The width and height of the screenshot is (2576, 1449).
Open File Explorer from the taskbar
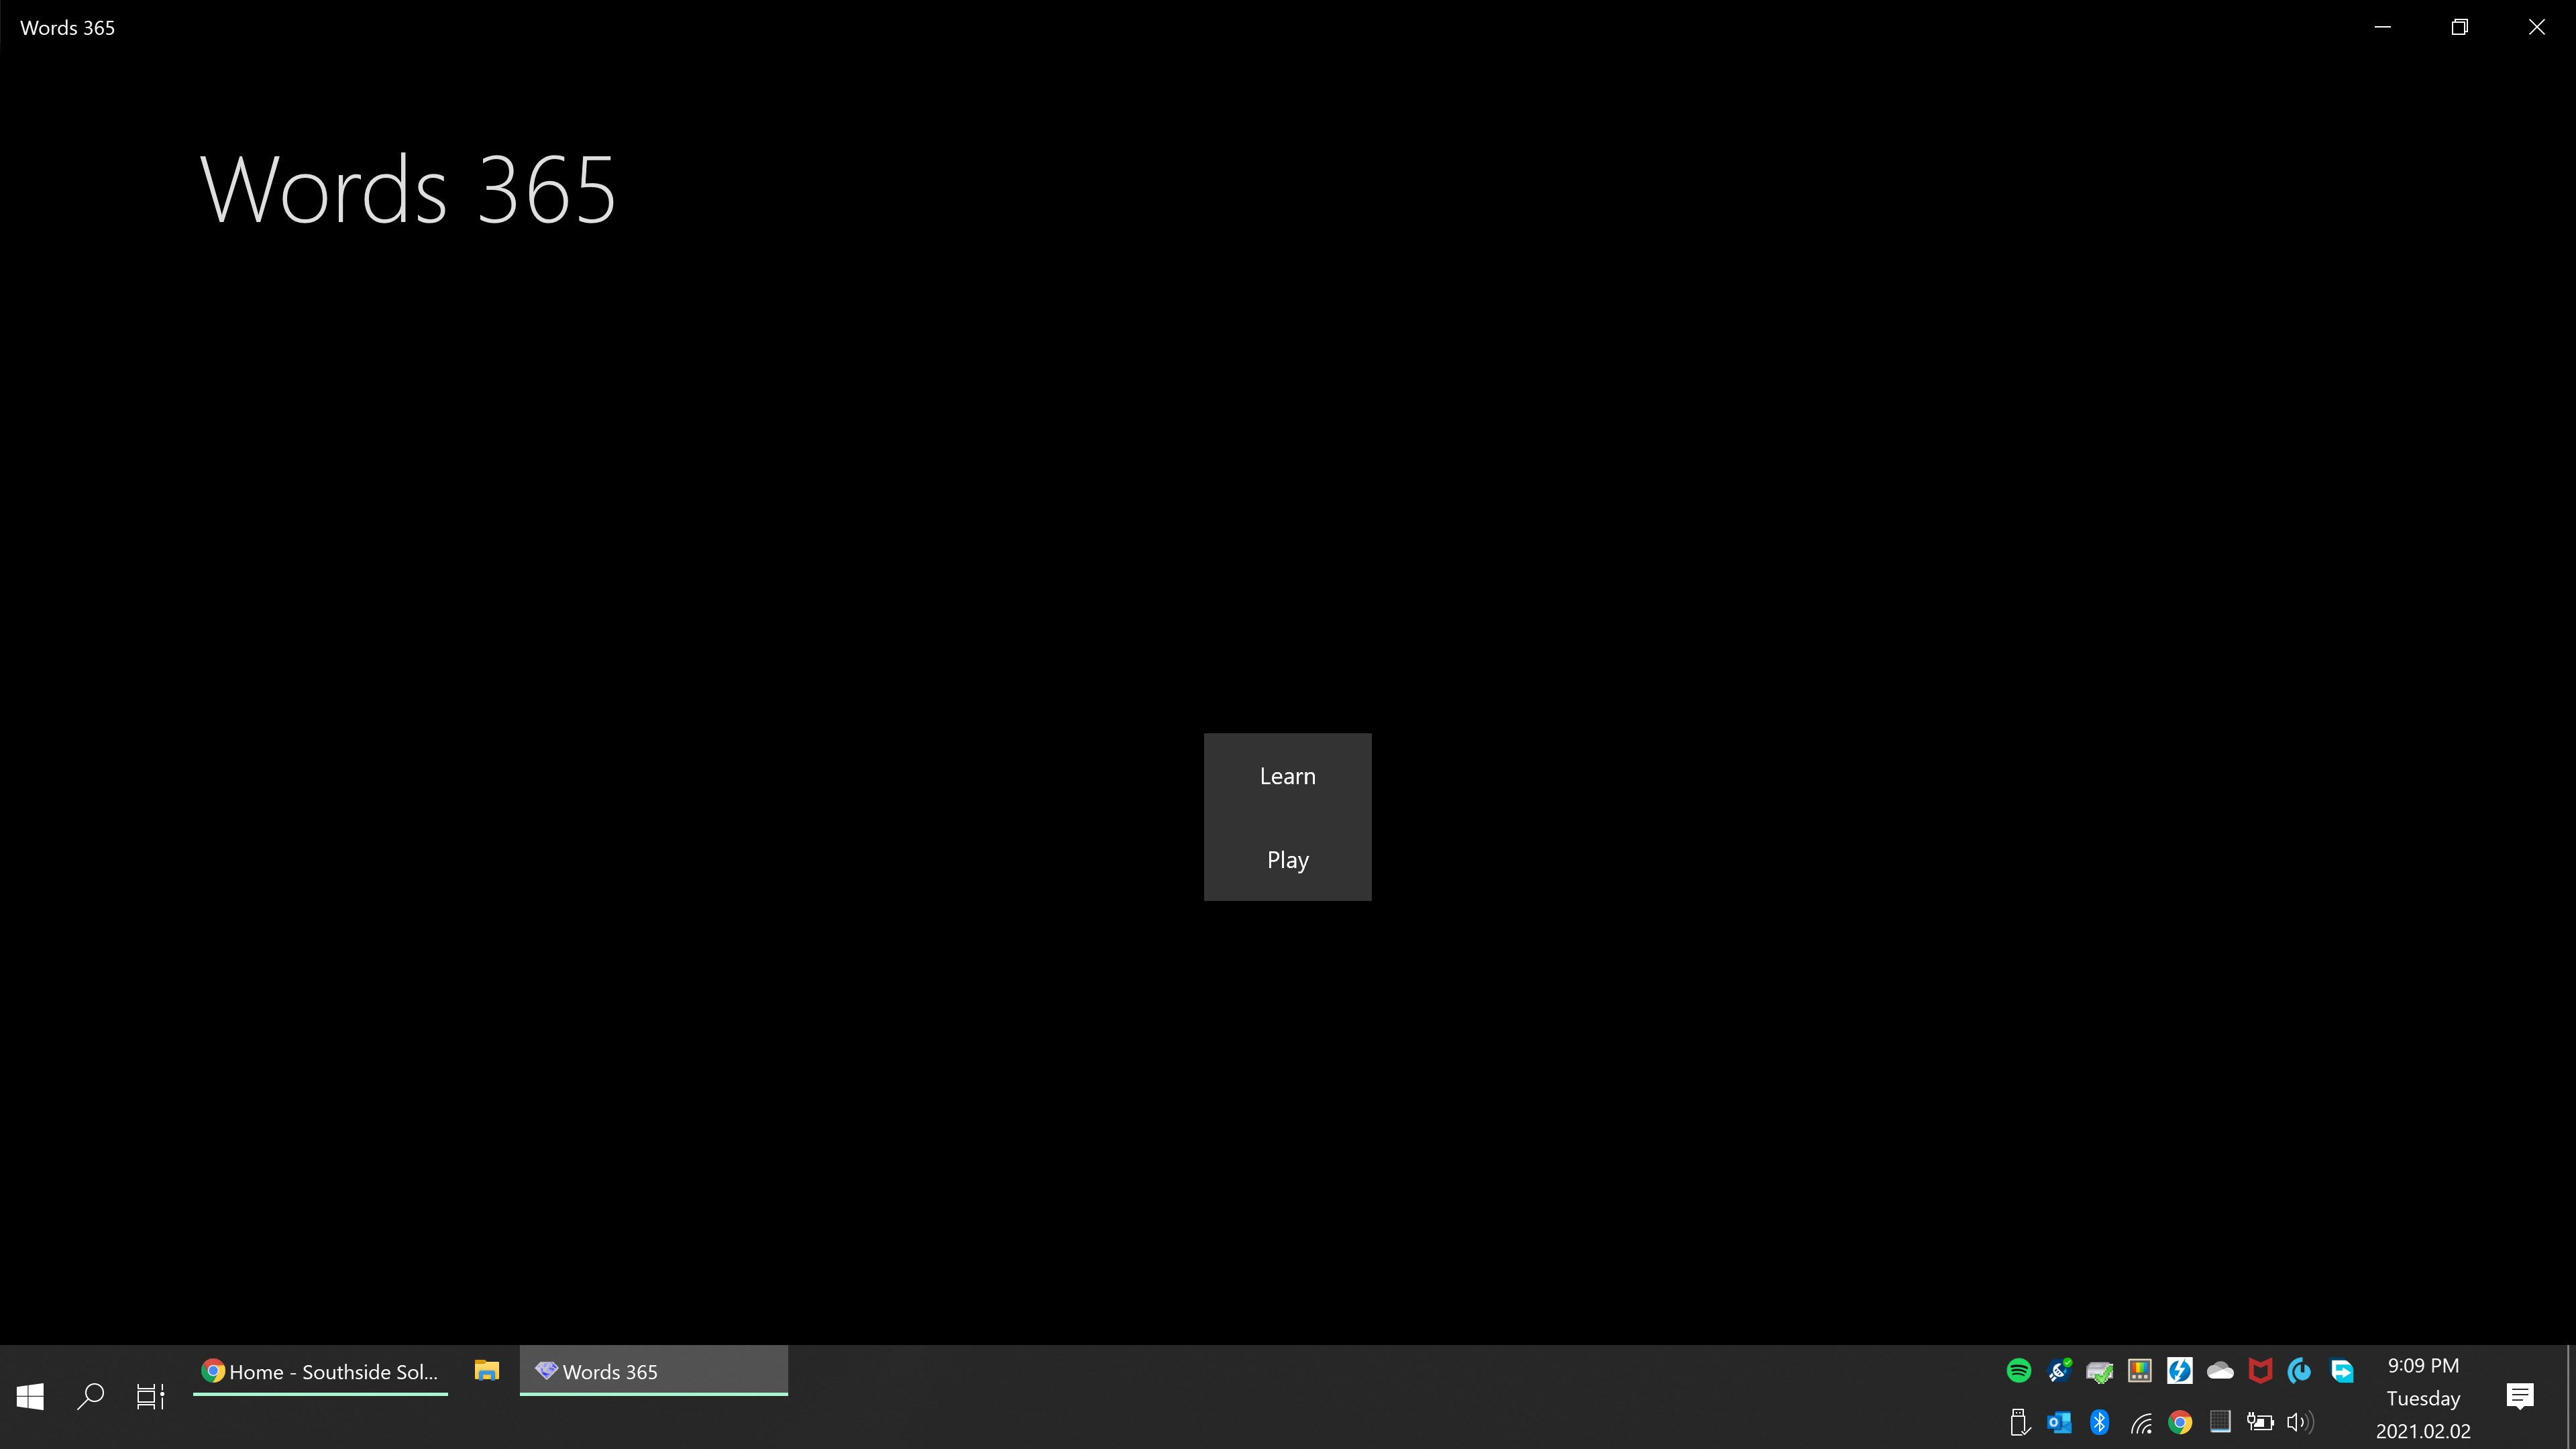[x=487, y=1371]
